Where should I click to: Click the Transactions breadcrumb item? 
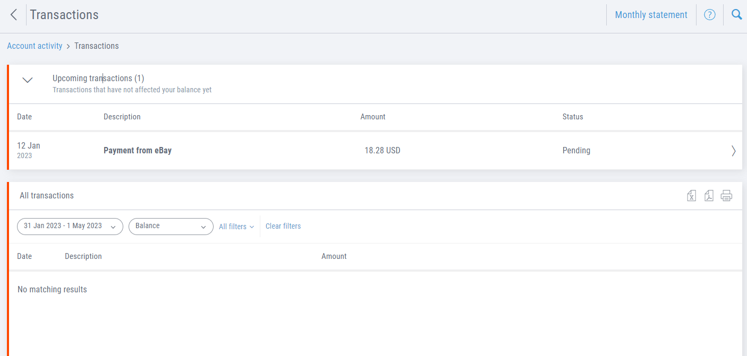pos(96,46)
